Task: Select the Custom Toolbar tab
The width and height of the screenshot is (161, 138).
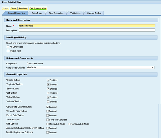Action: point(94,13)
